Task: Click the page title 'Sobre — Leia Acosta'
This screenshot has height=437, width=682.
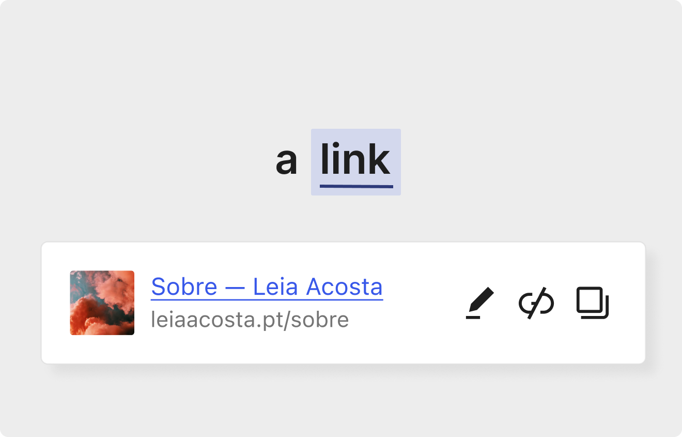Action: (267, 287)
